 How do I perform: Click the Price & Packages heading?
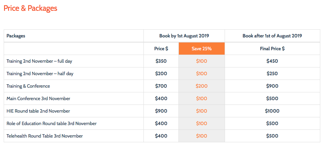(30, 8)
